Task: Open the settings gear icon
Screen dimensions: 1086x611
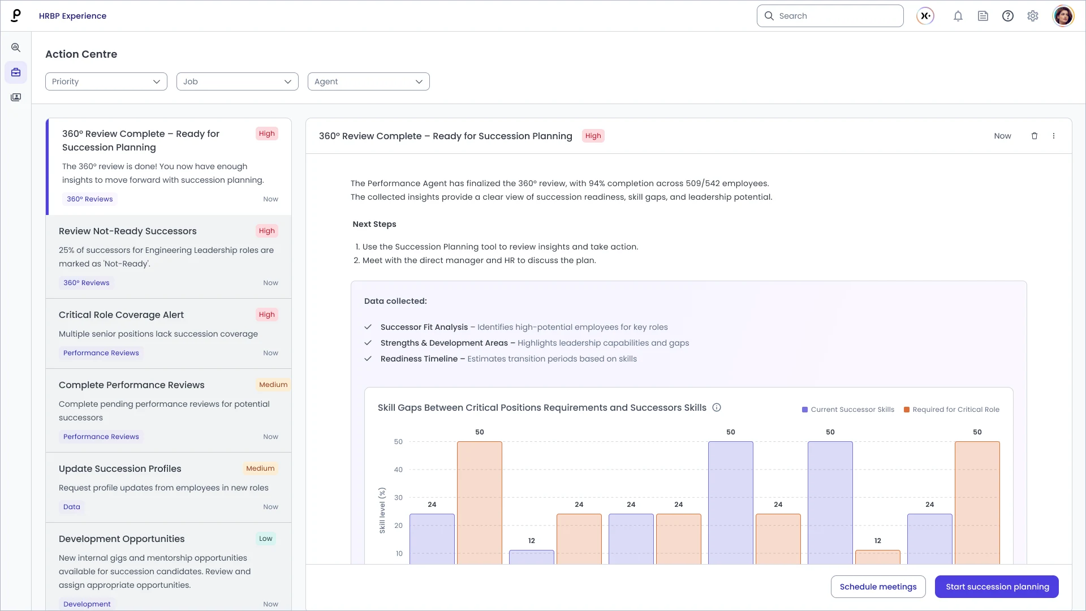Action: coord(1033,16)
